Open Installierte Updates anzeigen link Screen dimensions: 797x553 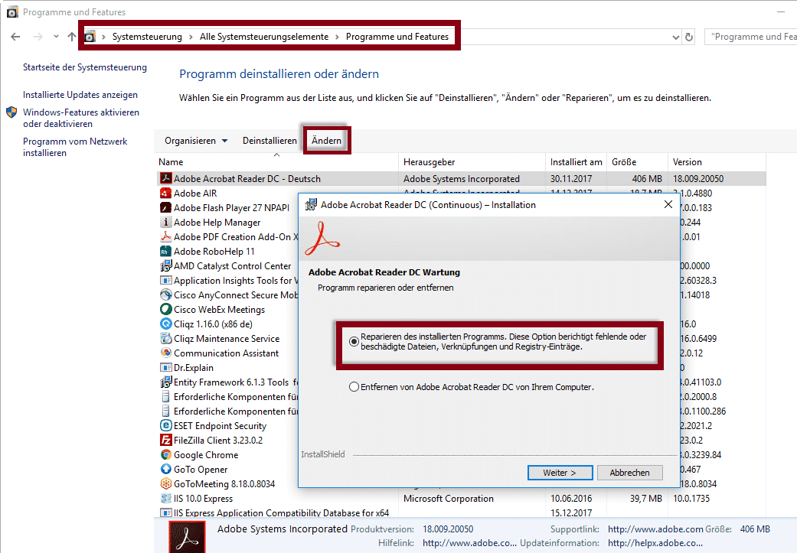[80, 94]
